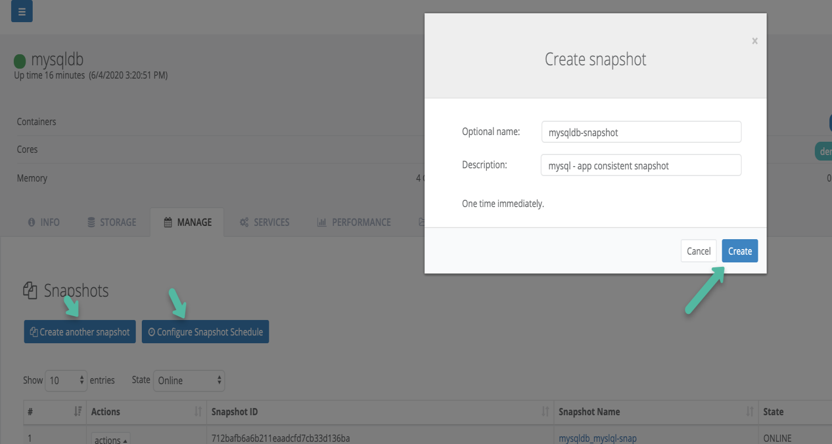832x444 pixels.
Task: Sort table by Snapshot ID
Action: tap(380, 412)
